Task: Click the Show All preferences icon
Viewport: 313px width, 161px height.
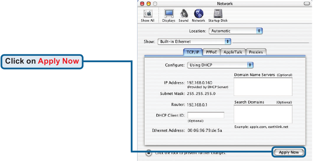Action: point(147,14)
